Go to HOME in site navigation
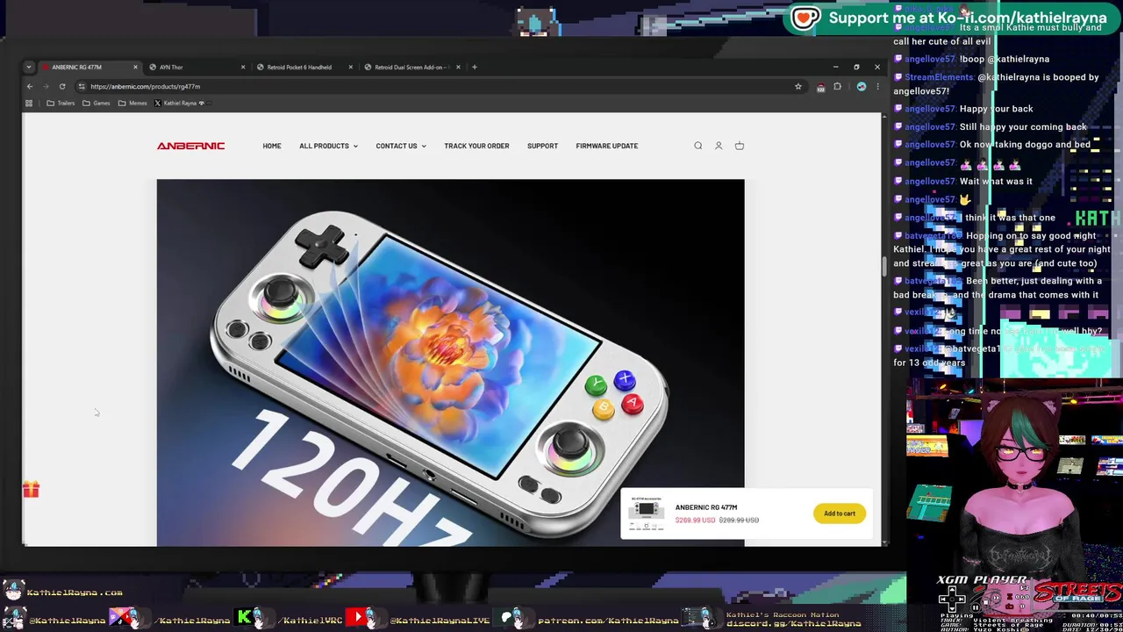Screen dimensions: 1123x632 pos(272,146)
